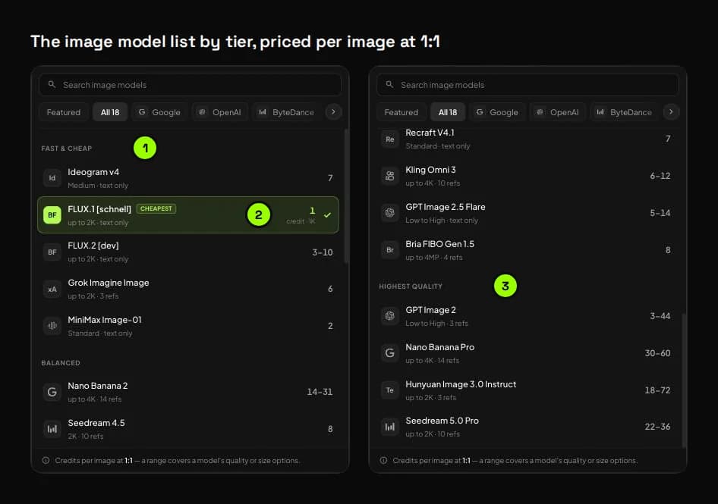Filter by ByteDance in right panel
This screenshot has height=504, width=718.
[624, 112]
